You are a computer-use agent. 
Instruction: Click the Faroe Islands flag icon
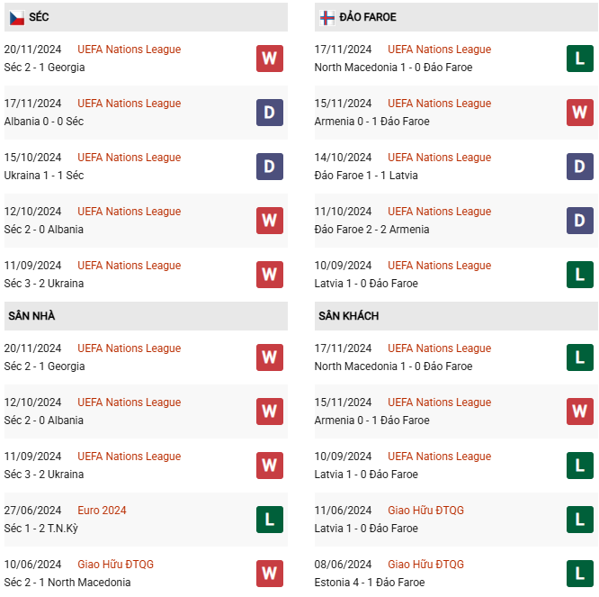point(327,17)
